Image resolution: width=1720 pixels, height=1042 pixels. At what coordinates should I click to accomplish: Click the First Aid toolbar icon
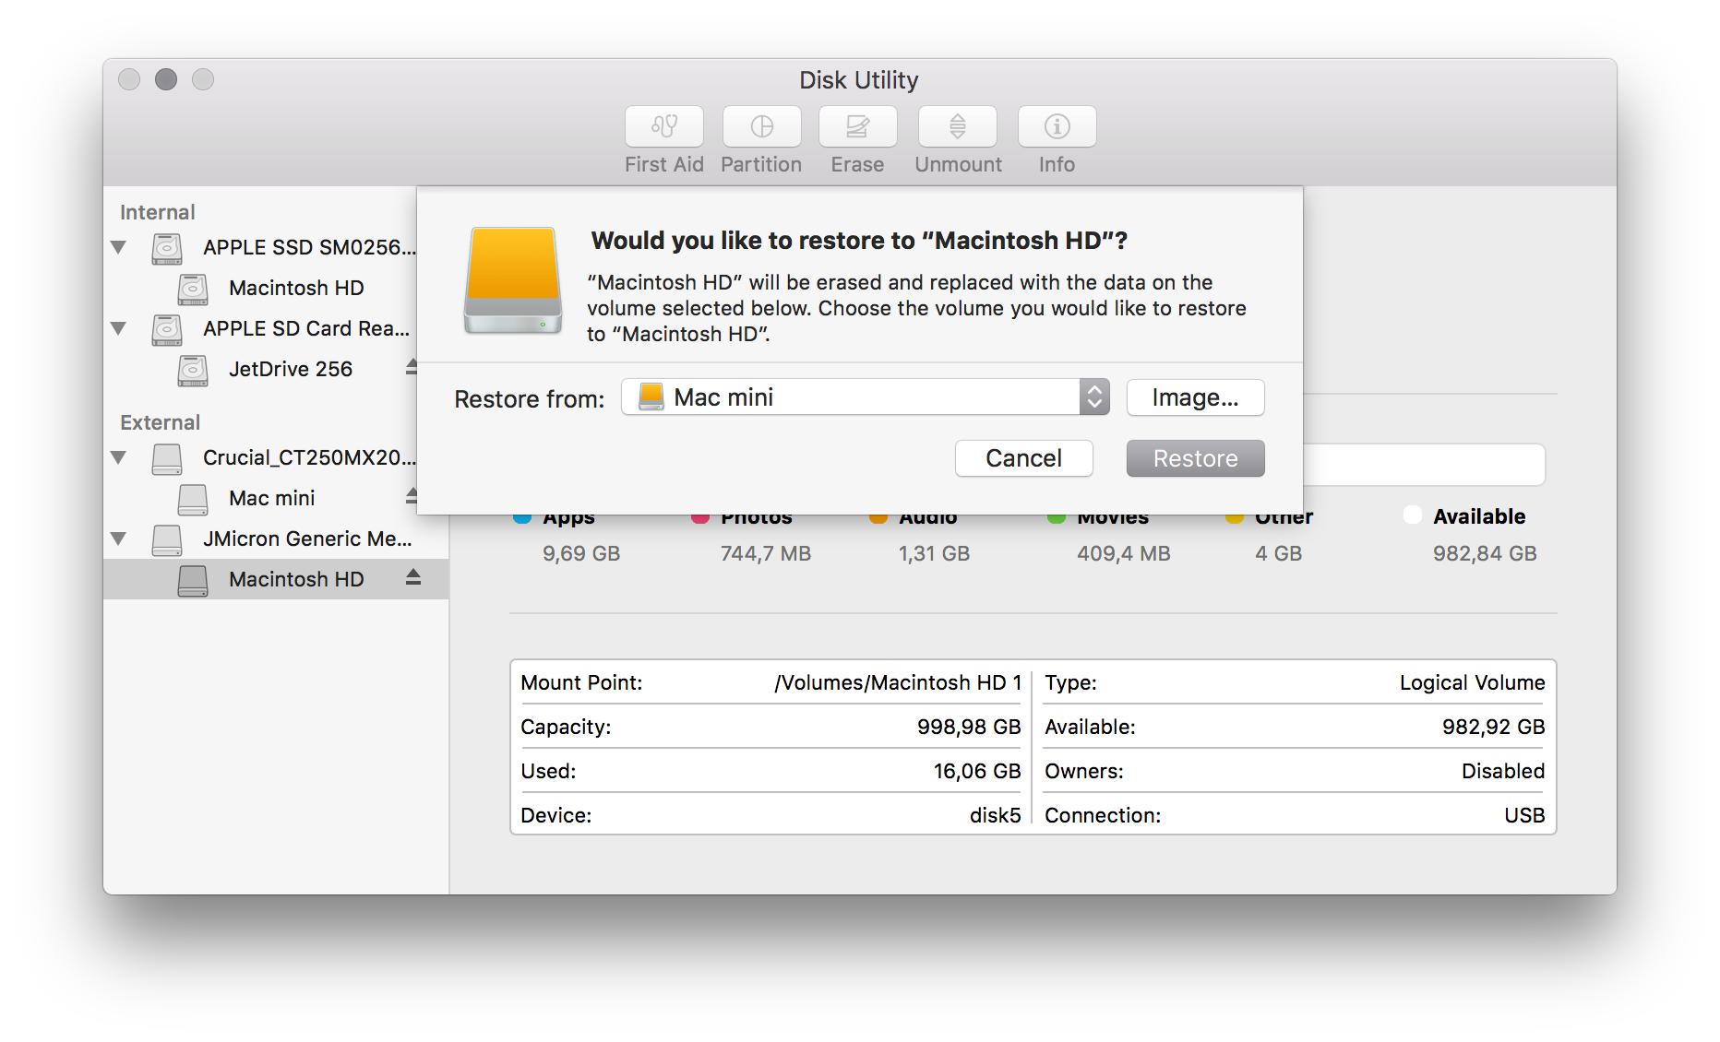tap(664, 126)
